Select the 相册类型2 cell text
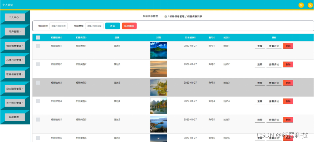This screenshot has width=314, height=142. click(x=81, y=64)
